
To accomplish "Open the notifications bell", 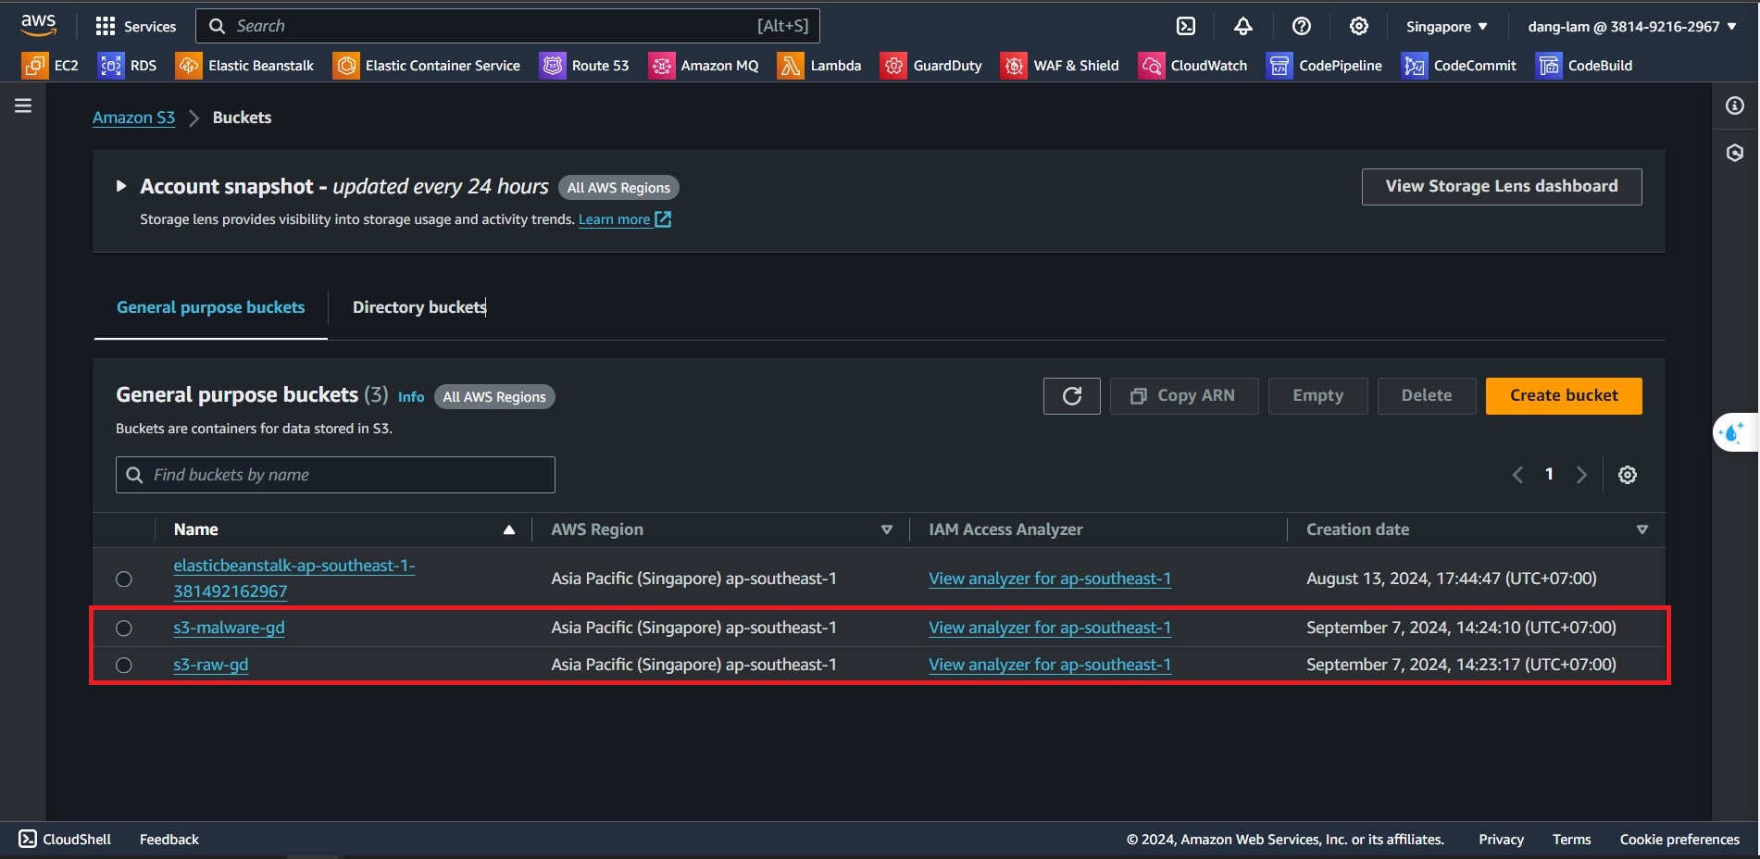I will tap(1243, 26).
